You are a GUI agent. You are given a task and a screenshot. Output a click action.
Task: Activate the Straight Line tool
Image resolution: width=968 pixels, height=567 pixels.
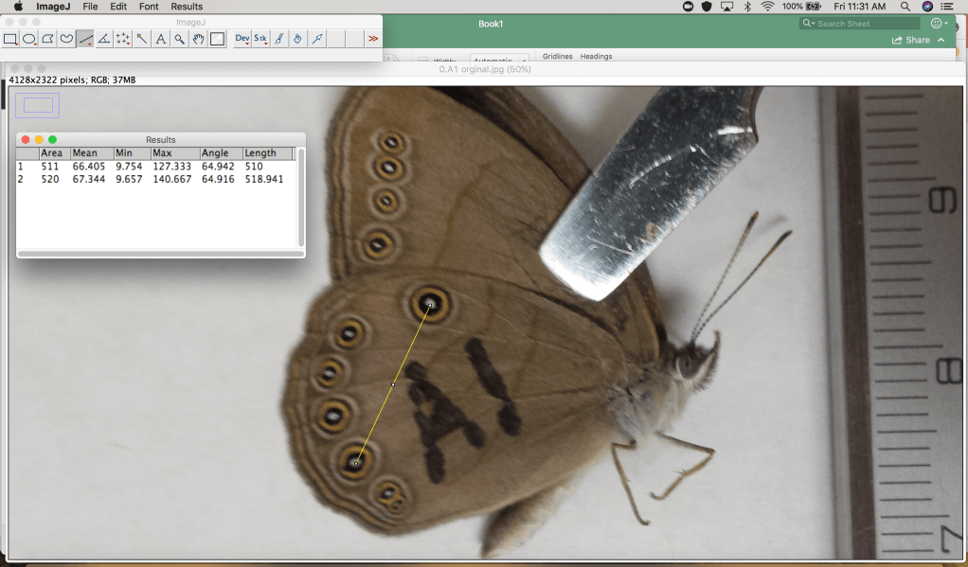[85, 39]
